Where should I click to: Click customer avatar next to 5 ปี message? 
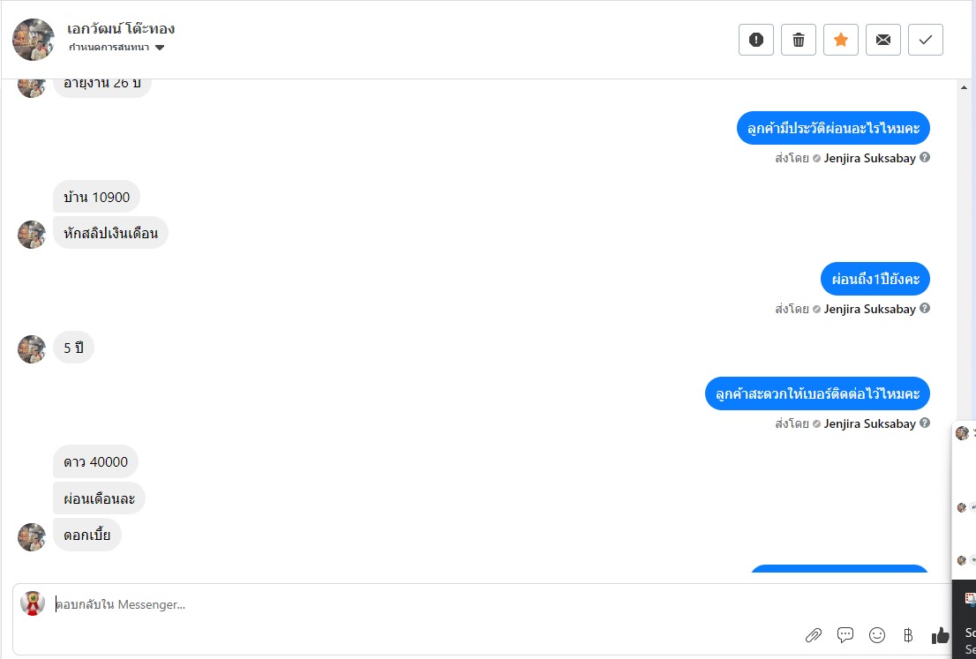click(32, 348)
